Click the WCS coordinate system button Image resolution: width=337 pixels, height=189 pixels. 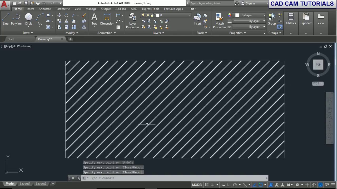pyautogui.click(x=318, y=83)
